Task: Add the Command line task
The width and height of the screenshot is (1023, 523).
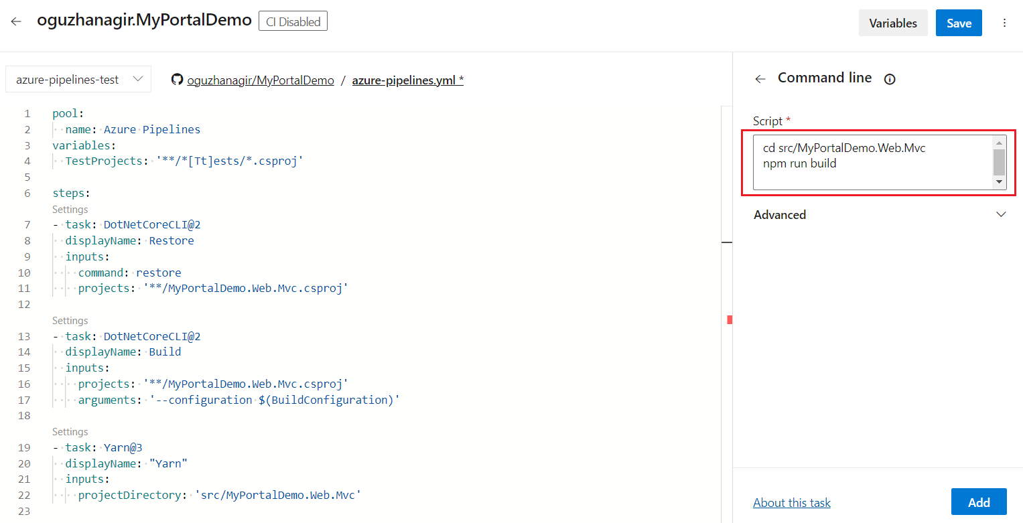Action: pos(979,502)
